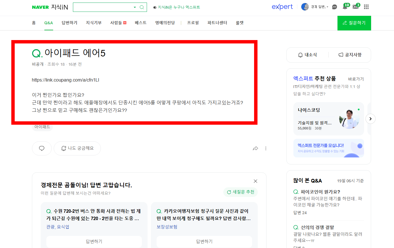The width and height of the screenshot is (394, 248).
Task: Open the 답변하기 tab
Action: pos(70,23)
